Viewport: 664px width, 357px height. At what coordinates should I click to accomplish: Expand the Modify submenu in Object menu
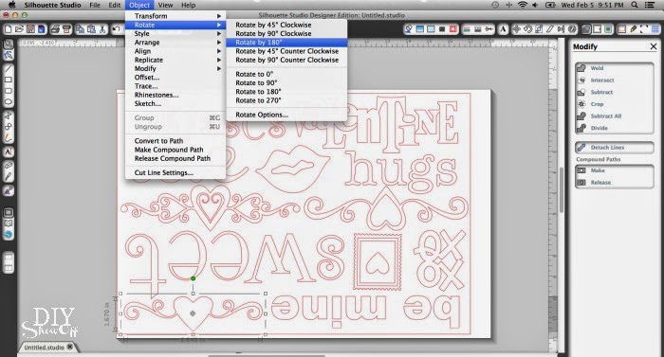click(x=175, y=68)
